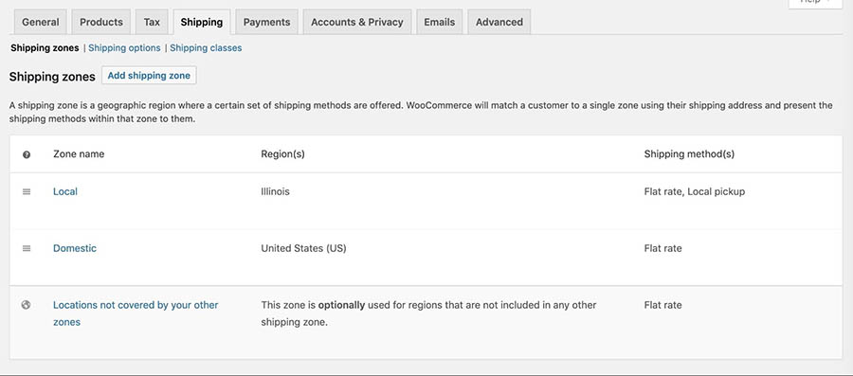Screen dimensions: 853x376
Task: Open the General settings tab
Action: pos(40,23)
